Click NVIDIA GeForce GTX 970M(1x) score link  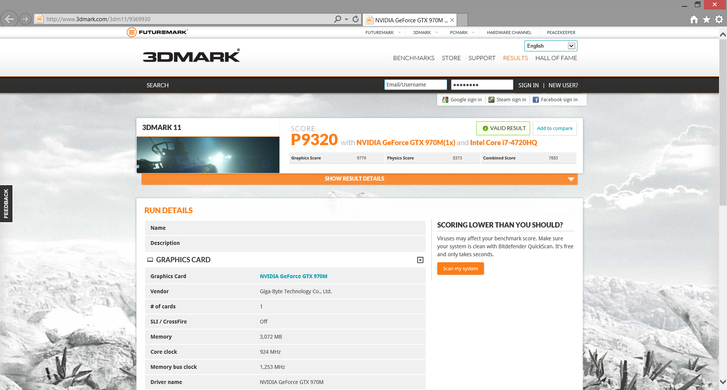[x=406, y=142]
